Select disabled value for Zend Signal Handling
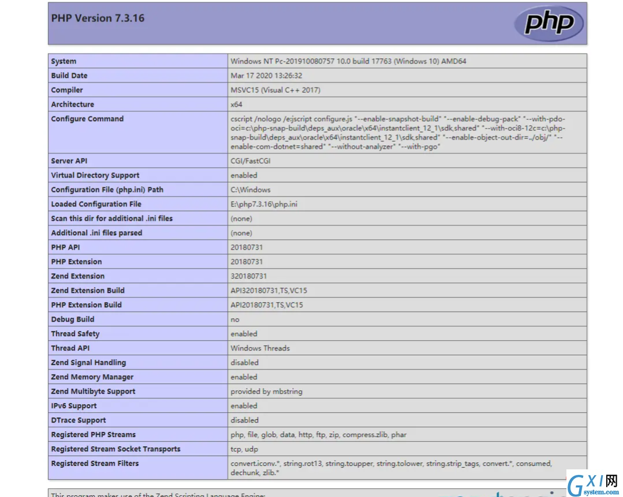Image resolution: width=623 pixels, height=497 pixels. coord(244,362)
